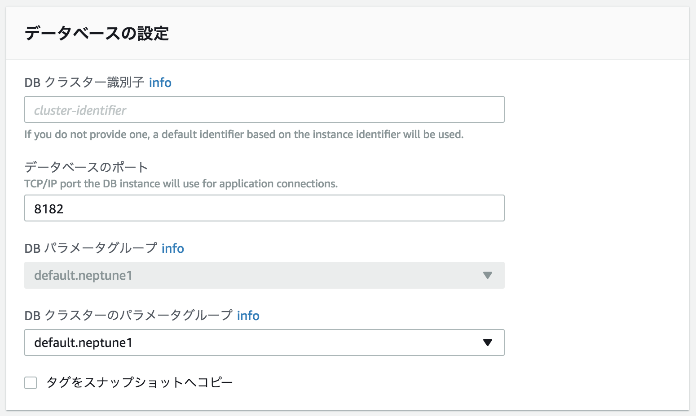696x416 pixels.
Task: Click the cluster-identifier placeholder text
Action: click(x=80, y=110)
